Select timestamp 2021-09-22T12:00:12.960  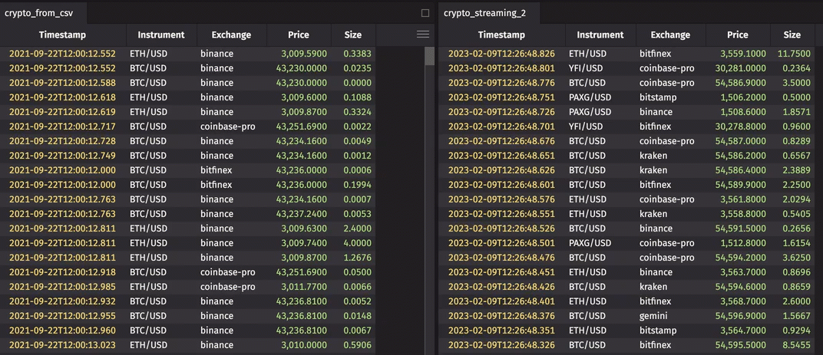[62, 330]
